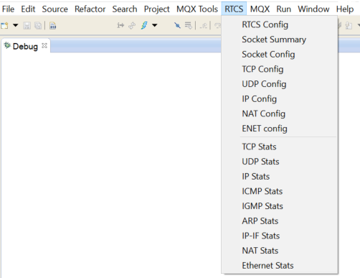Show UDP Stats from RTCS menu
The image size is (360, 278).
(280, 162)
